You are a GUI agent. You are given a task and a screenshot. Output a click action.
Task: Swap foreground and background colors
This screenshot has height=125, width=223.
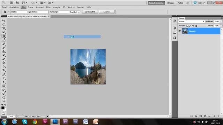coord(5,105)
